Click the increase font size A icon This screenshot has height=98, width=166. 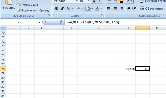point(94,1)
